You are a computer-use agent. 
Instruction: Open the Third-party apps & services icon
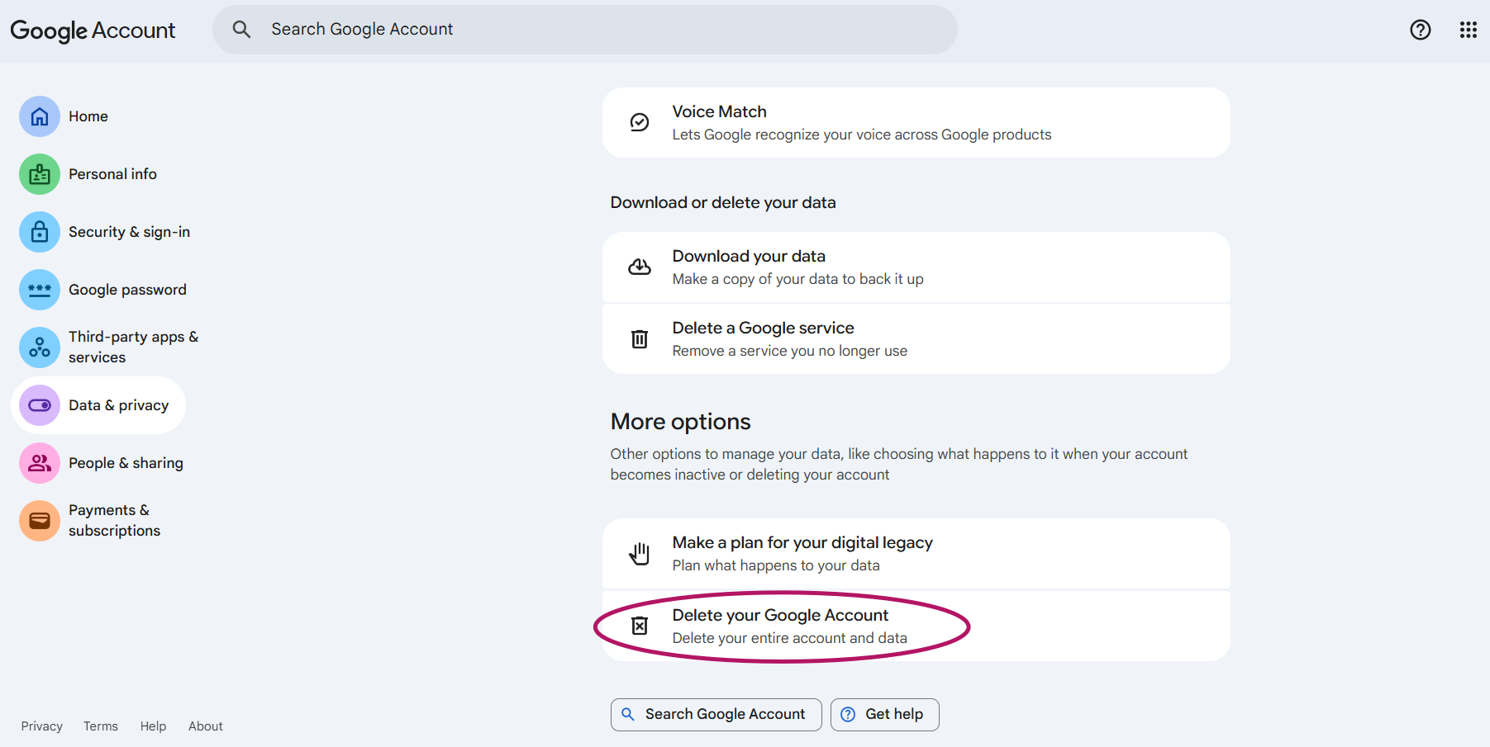pyautogui.click(x=39, y=347)
